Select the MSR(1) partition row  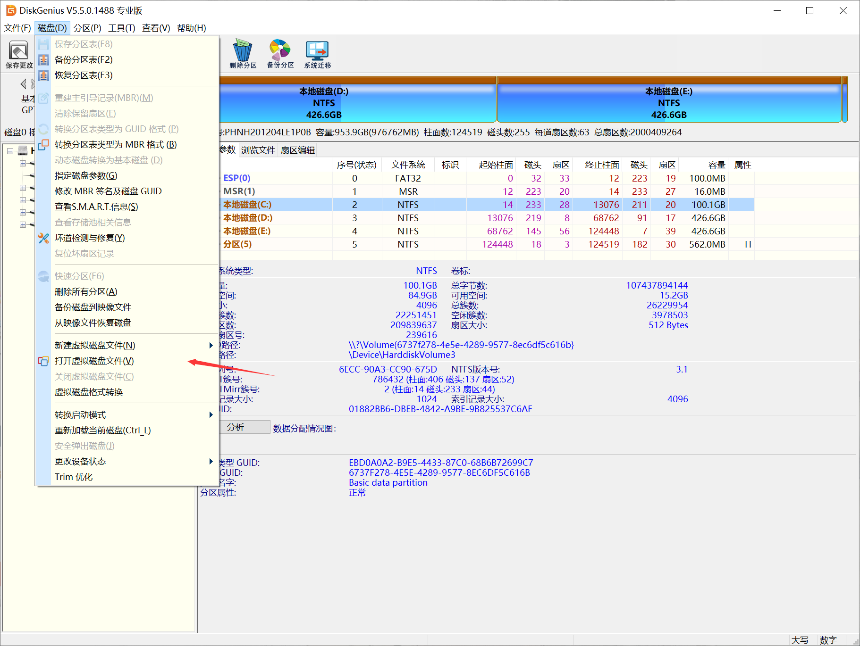click(x=486, y=191)
